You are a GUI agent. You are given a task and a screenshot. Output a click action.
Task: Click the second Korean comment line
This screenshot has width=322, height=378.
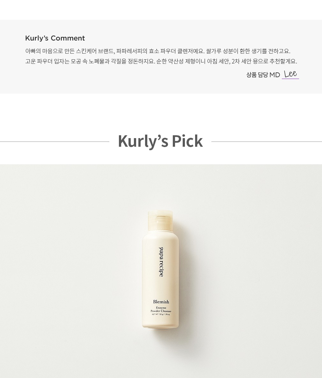(161, 61)
